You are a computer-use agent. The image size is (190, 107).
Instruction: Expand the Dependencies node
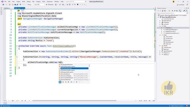pyautogui.click(x=160, y=21)
